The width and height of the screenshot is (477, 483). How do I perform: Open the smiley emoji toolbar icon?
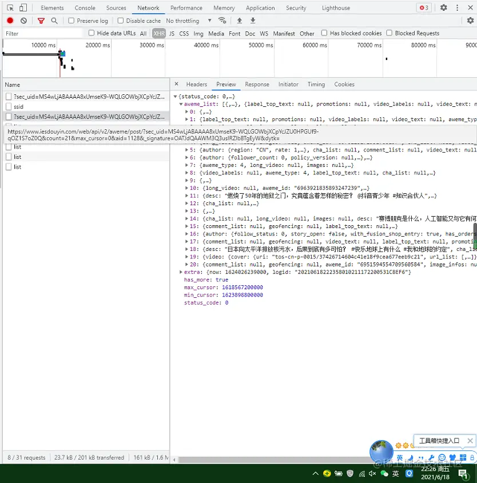tap(442, 457)
